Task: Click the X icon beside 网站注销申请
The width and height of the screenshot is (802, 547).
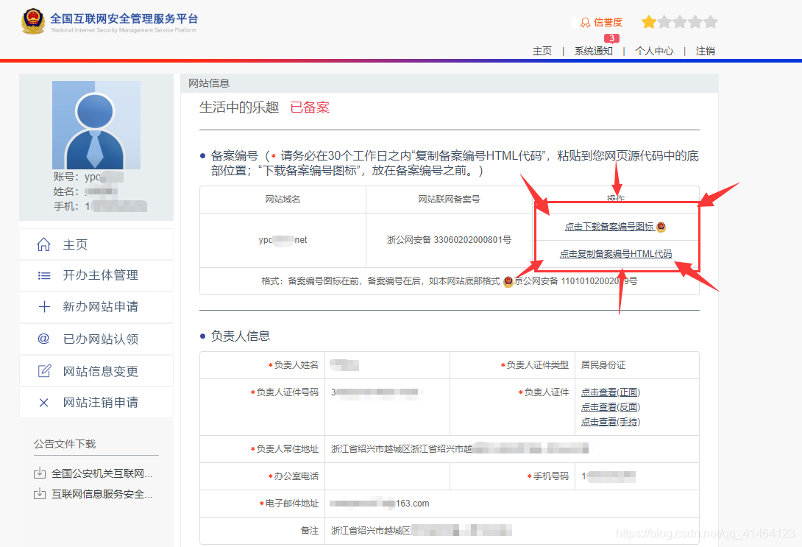Action: coord(44,403)
